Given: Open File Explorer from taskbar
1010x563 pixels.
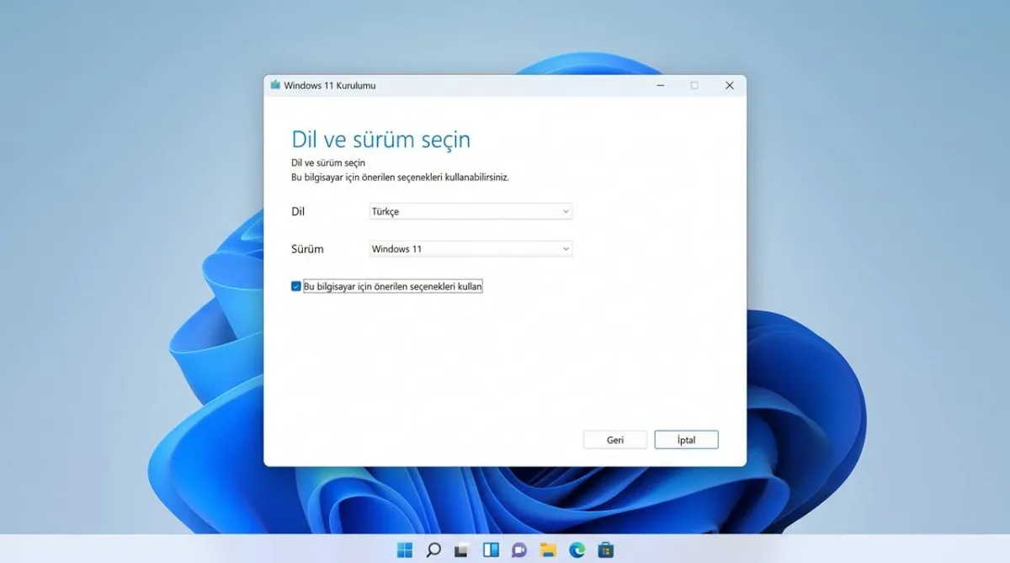Looking at the screenshot, I should click(x=548, y=550).
